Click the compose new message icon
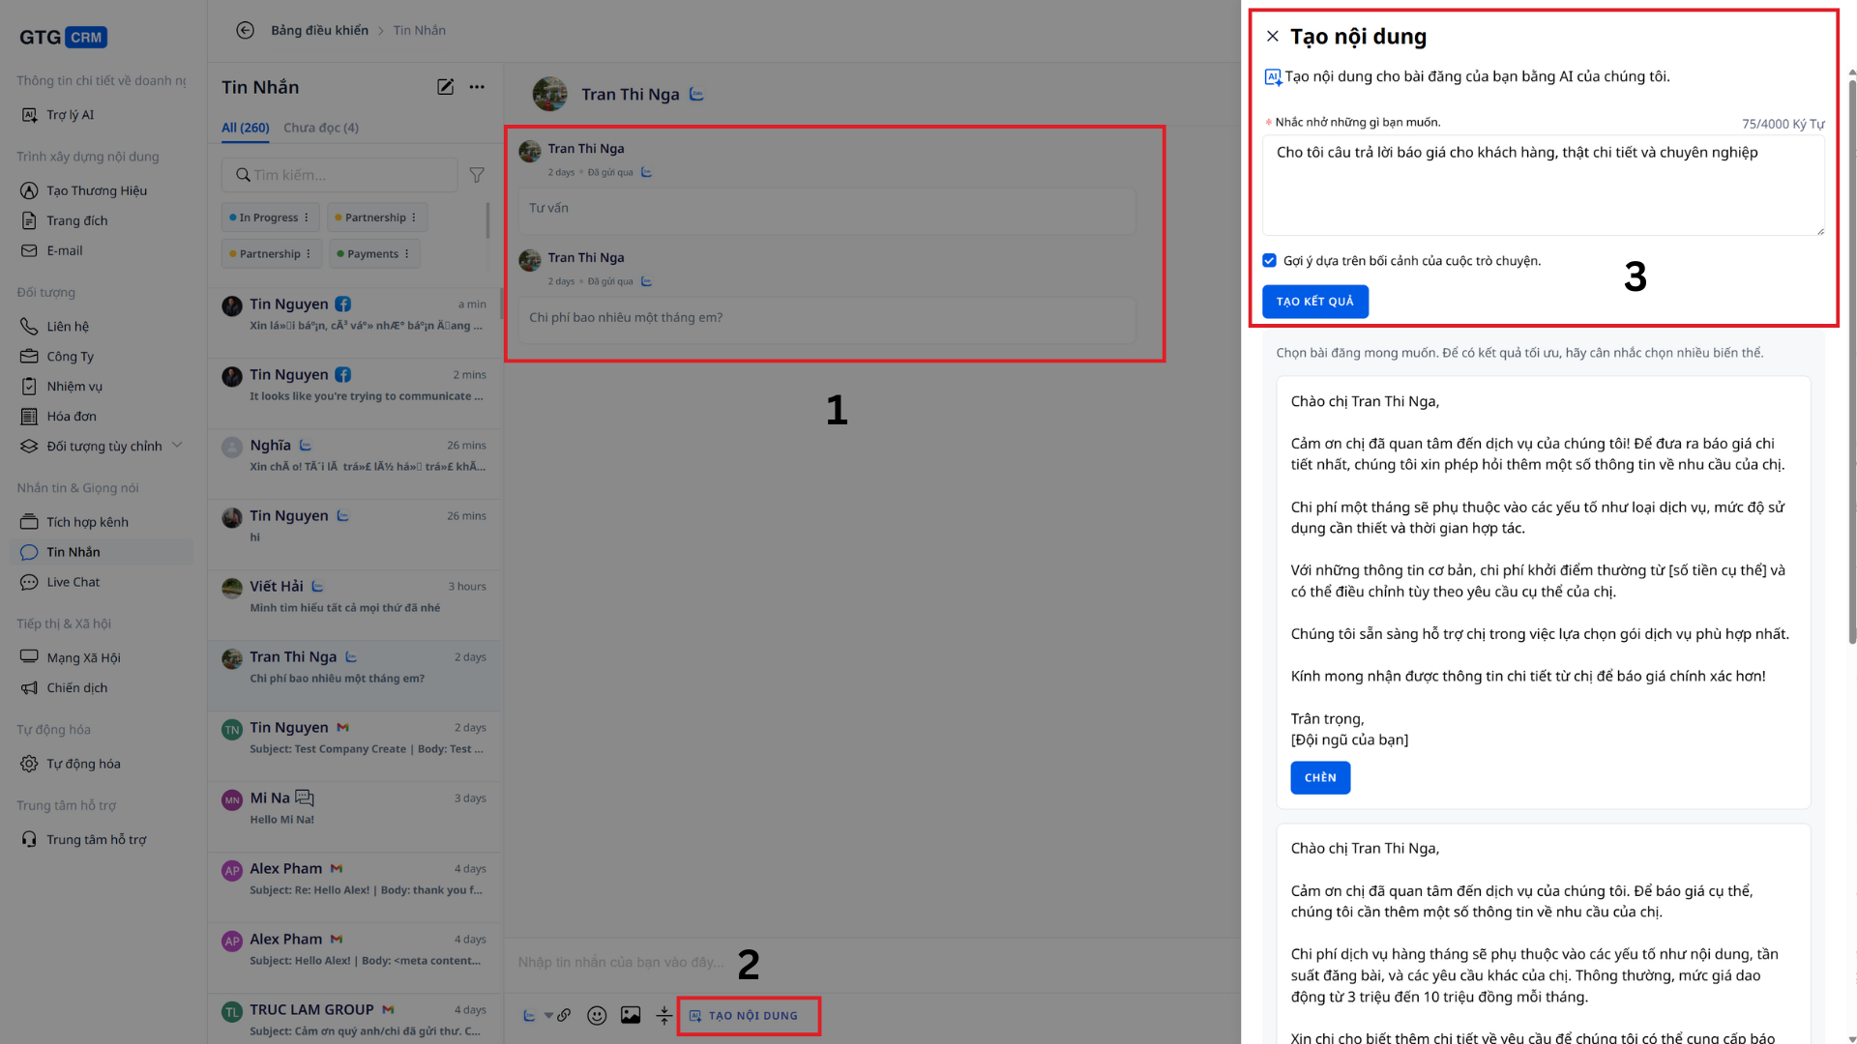Viewport: 1857px width, 1044px height. tap(445, 87)
